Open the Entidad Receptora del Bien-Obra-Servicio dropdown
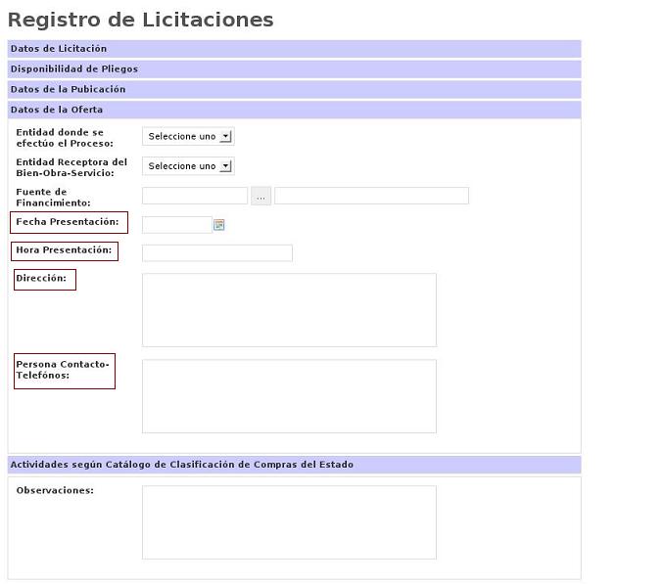The width and height of the screenshot is (665, 584). coord(188,166)
